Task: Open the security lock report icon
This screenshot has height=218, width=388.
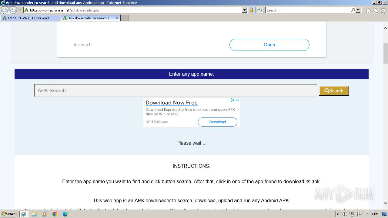Action: tap(251, 10)
